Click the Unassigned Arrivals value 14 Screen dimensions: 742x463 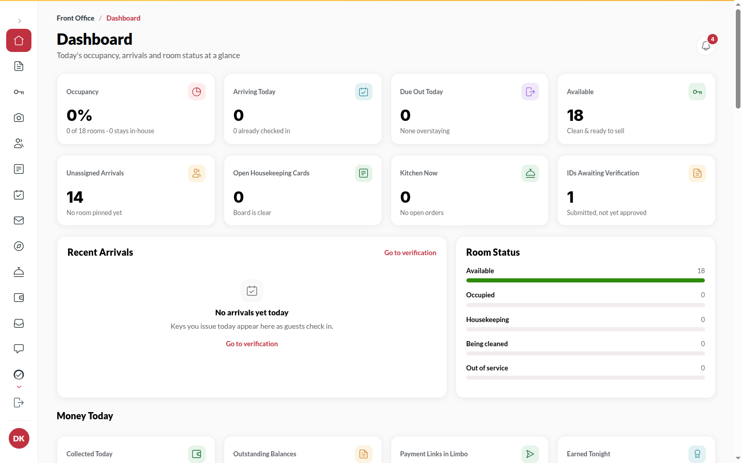pyautogui.click(x=75, y=197)
